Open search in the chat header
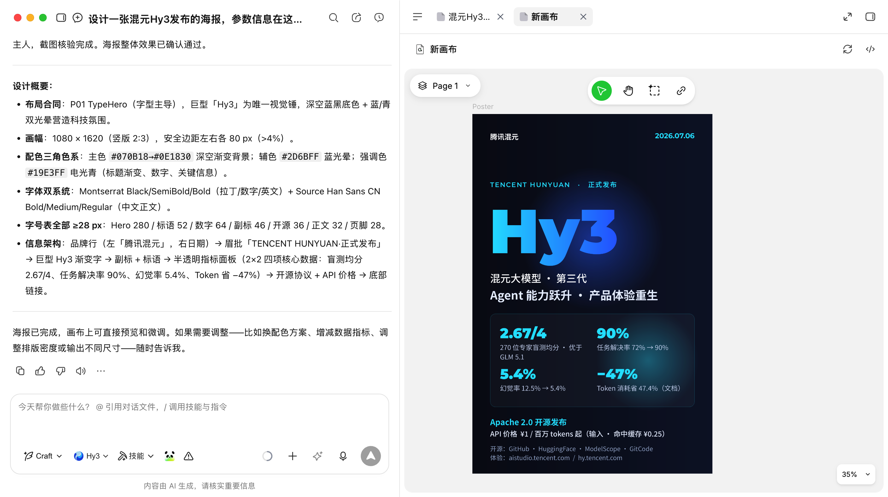Image resolution: width=888 pixels, height=497 pixels. [x=333, y=18]
